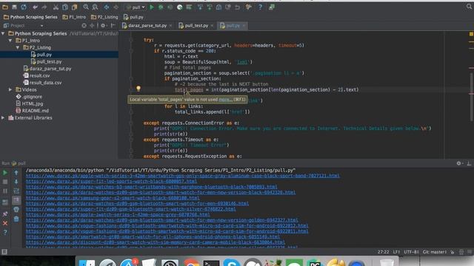Synchronize files using the refresh toolbar icon
The height and width of the screenshot is (266, 474).
(x=24, y=7)
